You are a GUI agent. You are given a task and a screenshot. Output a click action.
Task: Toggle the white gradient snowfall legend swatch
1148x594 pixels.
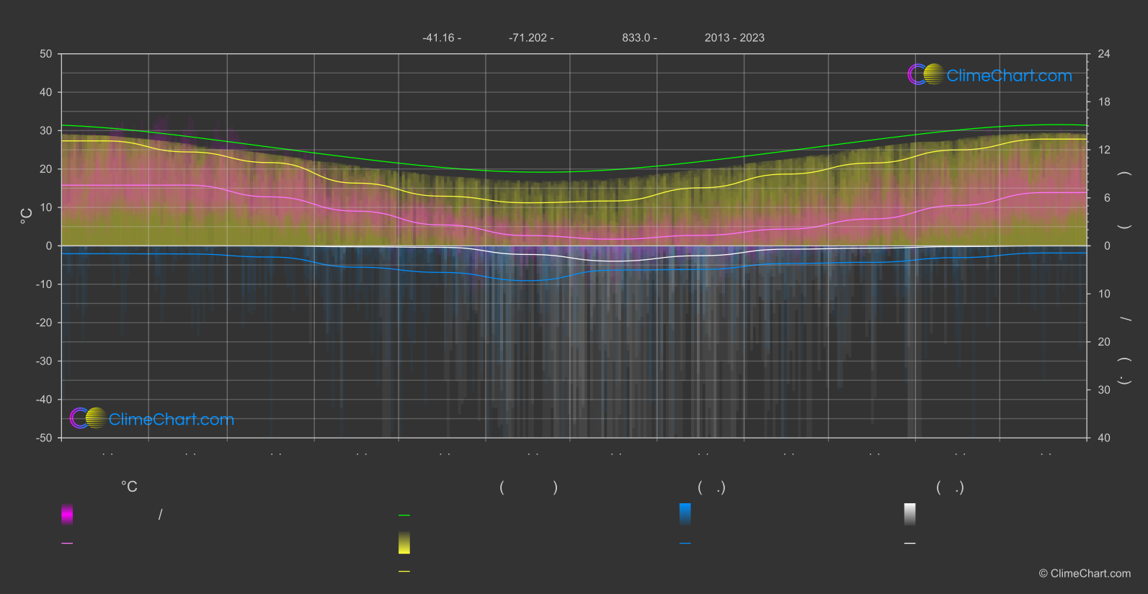click(910, 514)
